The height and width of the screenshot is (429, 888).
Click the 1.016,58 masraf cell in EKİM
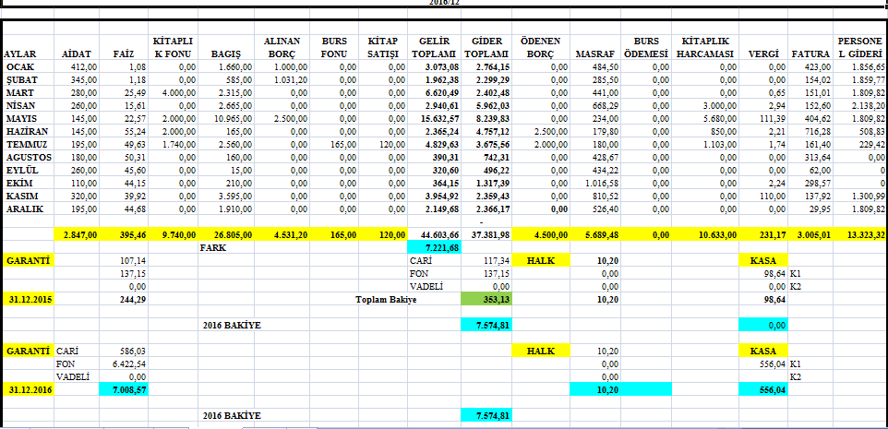pyautogui.click(x=595, y=184)
